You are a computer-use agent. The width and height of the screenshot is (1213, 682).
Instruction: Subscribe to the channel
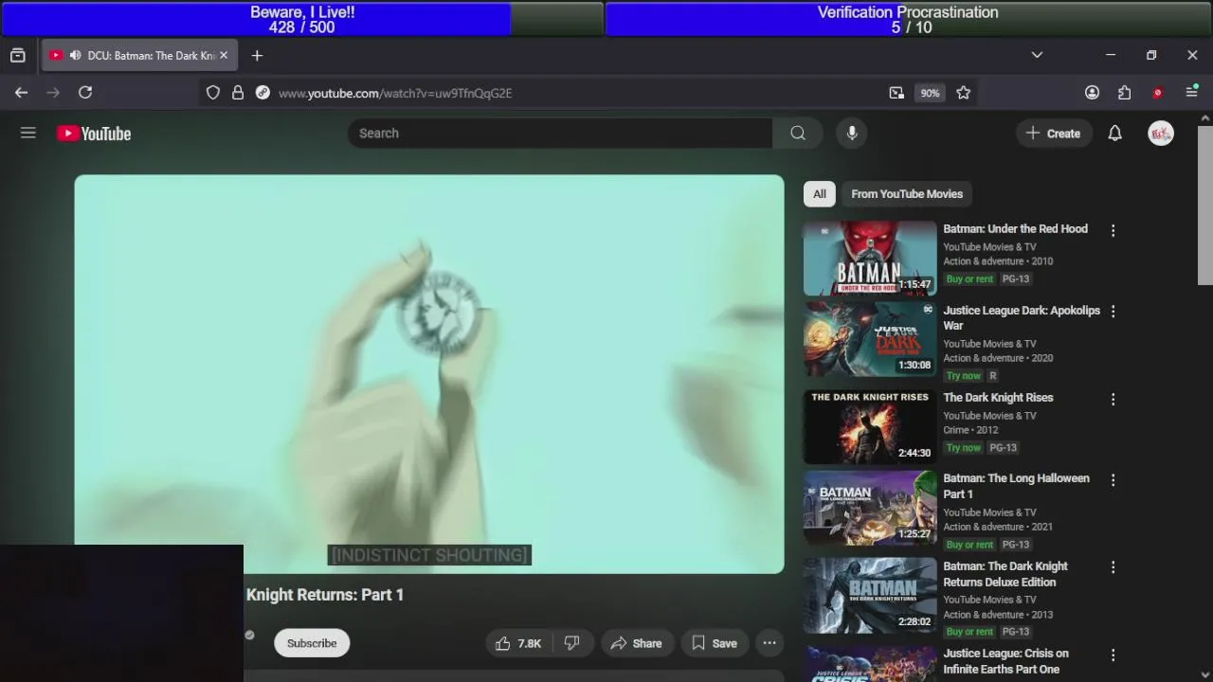pyautogui.click(x=312, y=643)
